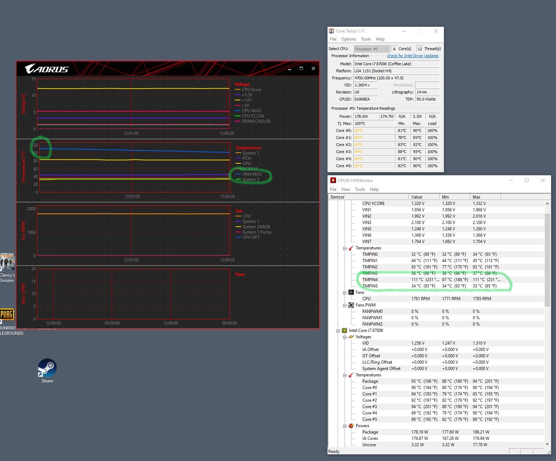Click the System 3 Pump legend entry
Screen dimensions: 556x461
click(253, 232)
